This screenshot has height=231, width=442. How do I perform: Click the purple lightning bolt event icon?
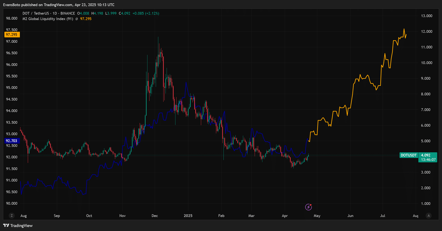coord(308,207)
